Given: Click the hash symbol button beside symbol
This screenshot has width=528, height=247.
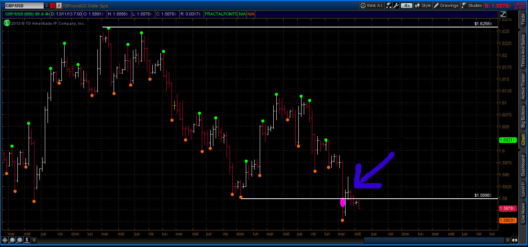Looking at the screenshot, I should (59, 6).
